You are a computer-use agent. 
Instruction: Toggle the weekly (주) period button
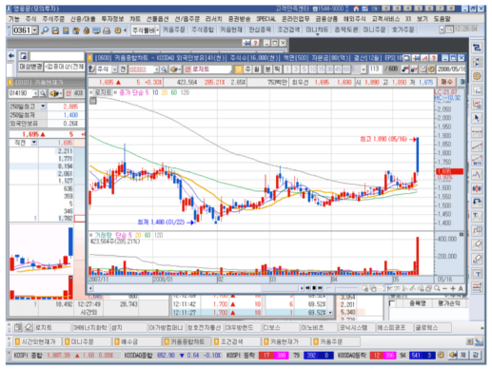(x=248, y=69)
